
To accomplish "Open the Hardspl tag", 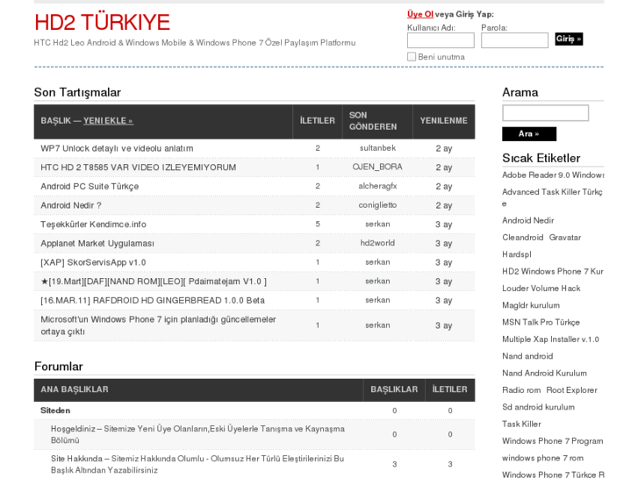I will pos(517,254).
